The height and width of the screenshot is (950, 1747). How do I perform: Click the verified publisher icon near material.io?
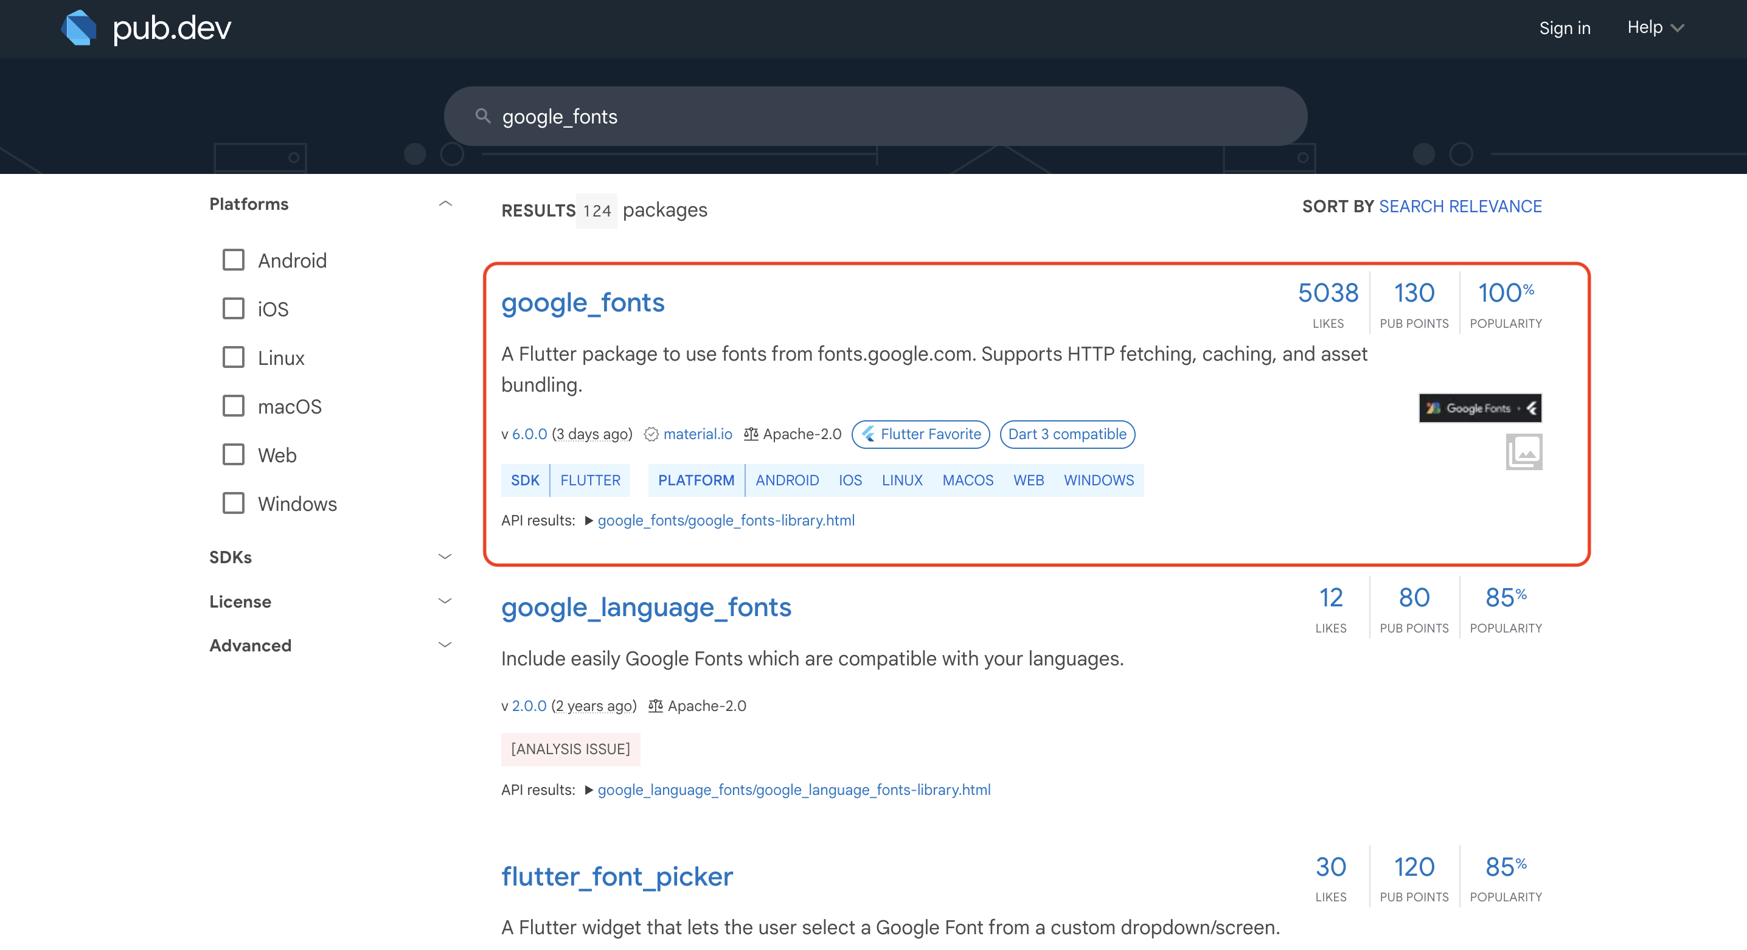(651, 434)
